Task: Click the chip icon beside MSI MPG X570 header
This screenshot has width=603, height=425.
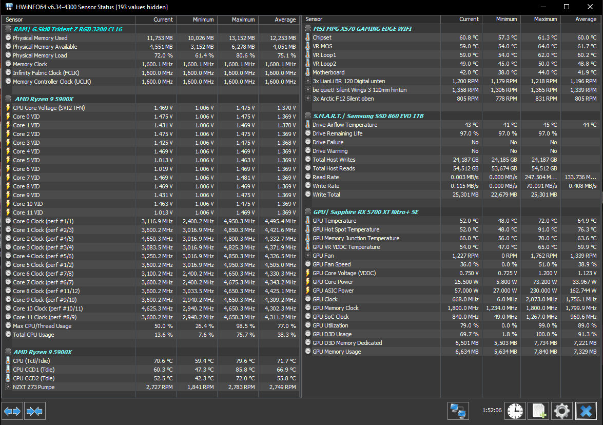Action: [x=307, y=29]
